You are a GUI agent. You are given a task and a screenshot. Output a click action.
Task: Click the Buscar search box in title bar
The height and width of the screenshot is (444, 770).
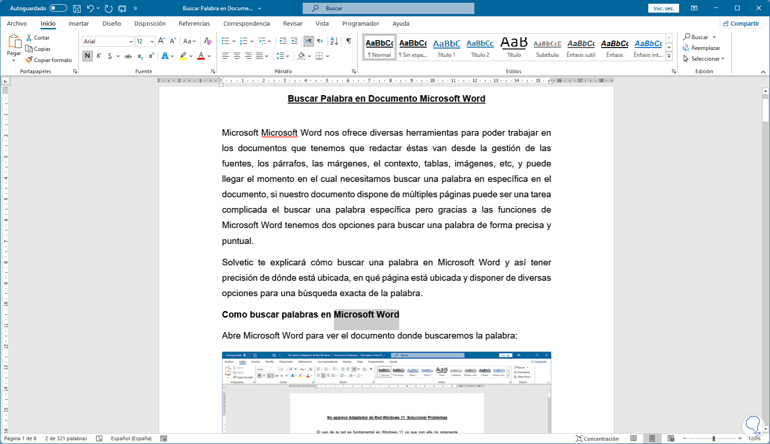point(388,8)
